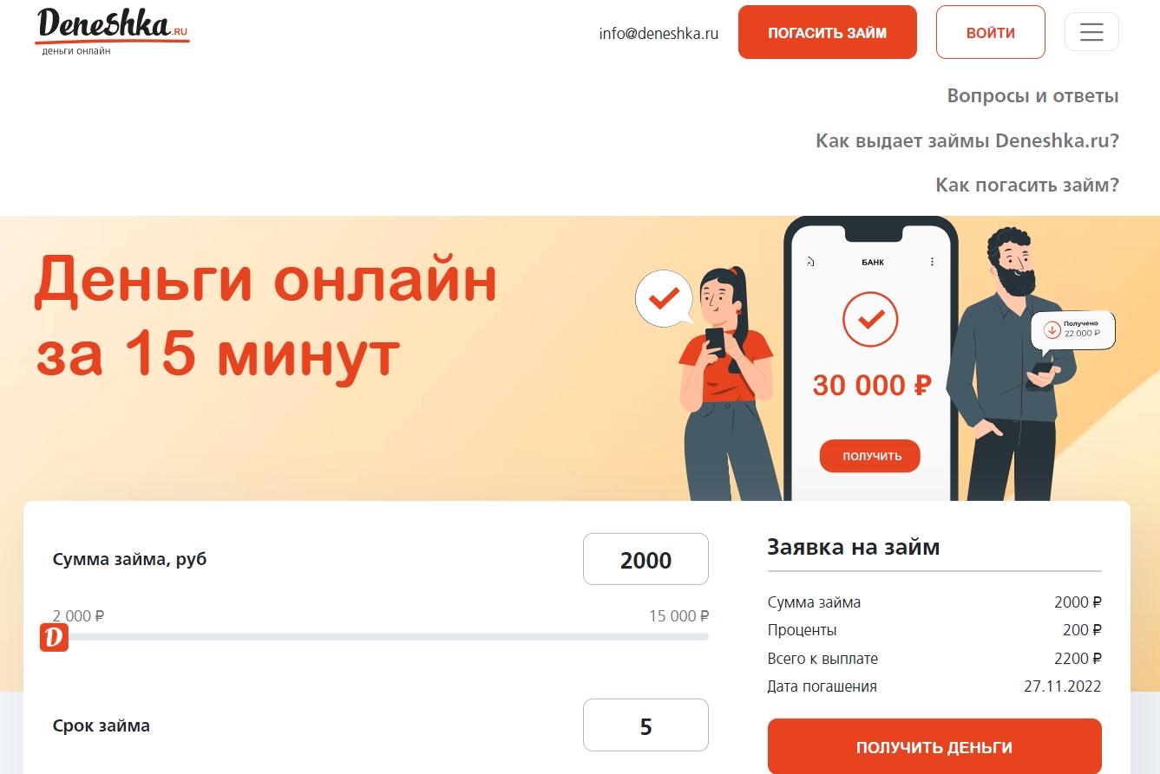Click the loan amount slider track near 15 000 ₽
1160x774 pixels.
[694, 636]
